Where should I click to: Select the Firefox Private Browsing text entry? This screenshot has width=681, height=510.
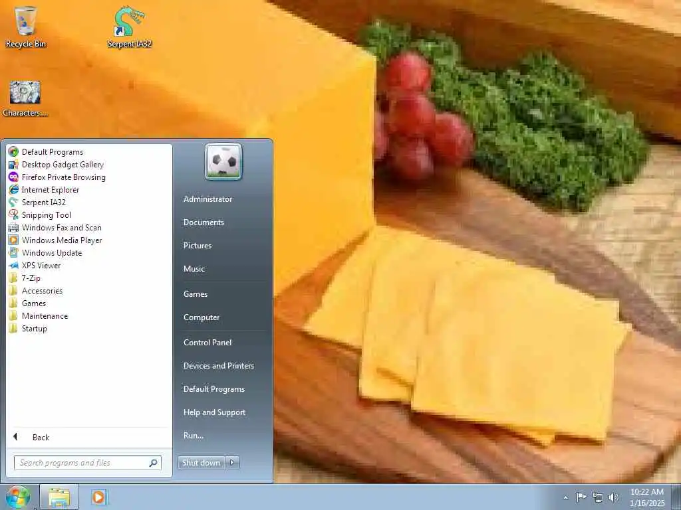[64, 177]
